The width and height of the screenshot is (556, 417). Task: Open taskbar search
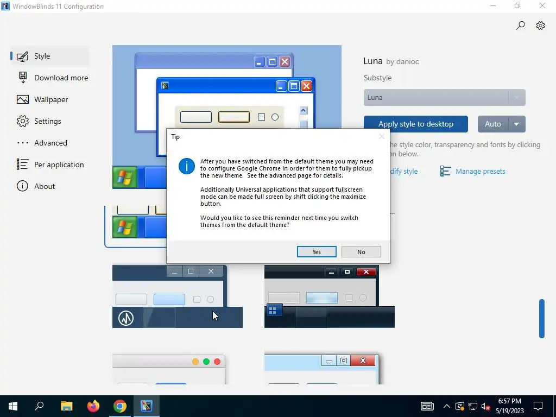[x=39, y=406]
